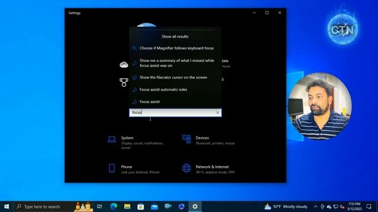Minimize the Settings window

click(255, 13)
